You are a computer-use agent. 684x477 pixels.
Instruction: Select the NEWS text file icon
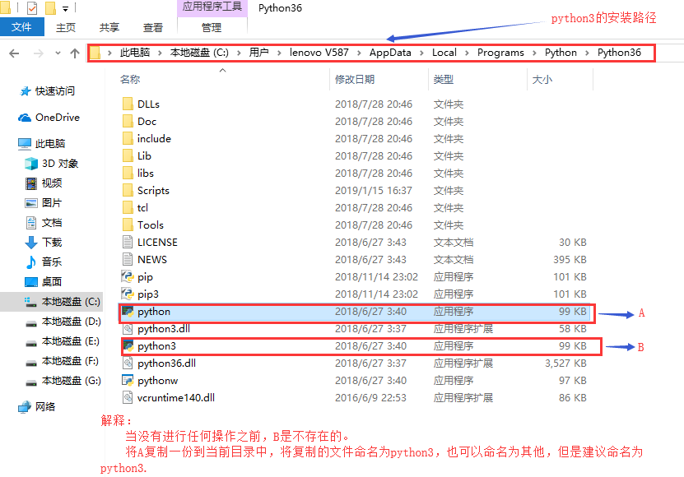tap(128, 259)
